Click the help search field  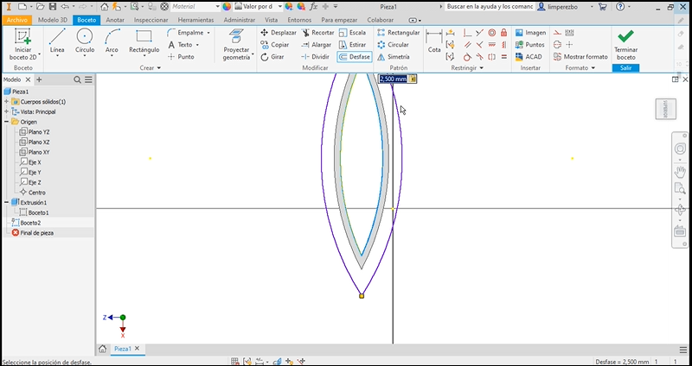click(x=490, y=7)
